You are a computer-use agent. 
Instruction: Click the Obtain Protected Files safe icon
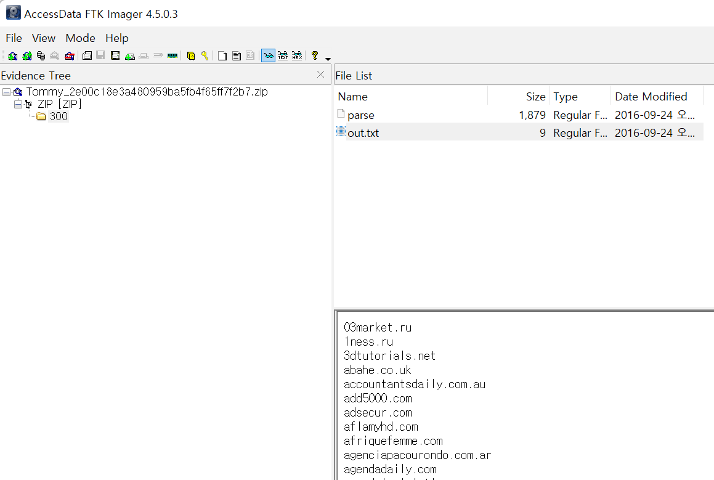tap(191, 55)
